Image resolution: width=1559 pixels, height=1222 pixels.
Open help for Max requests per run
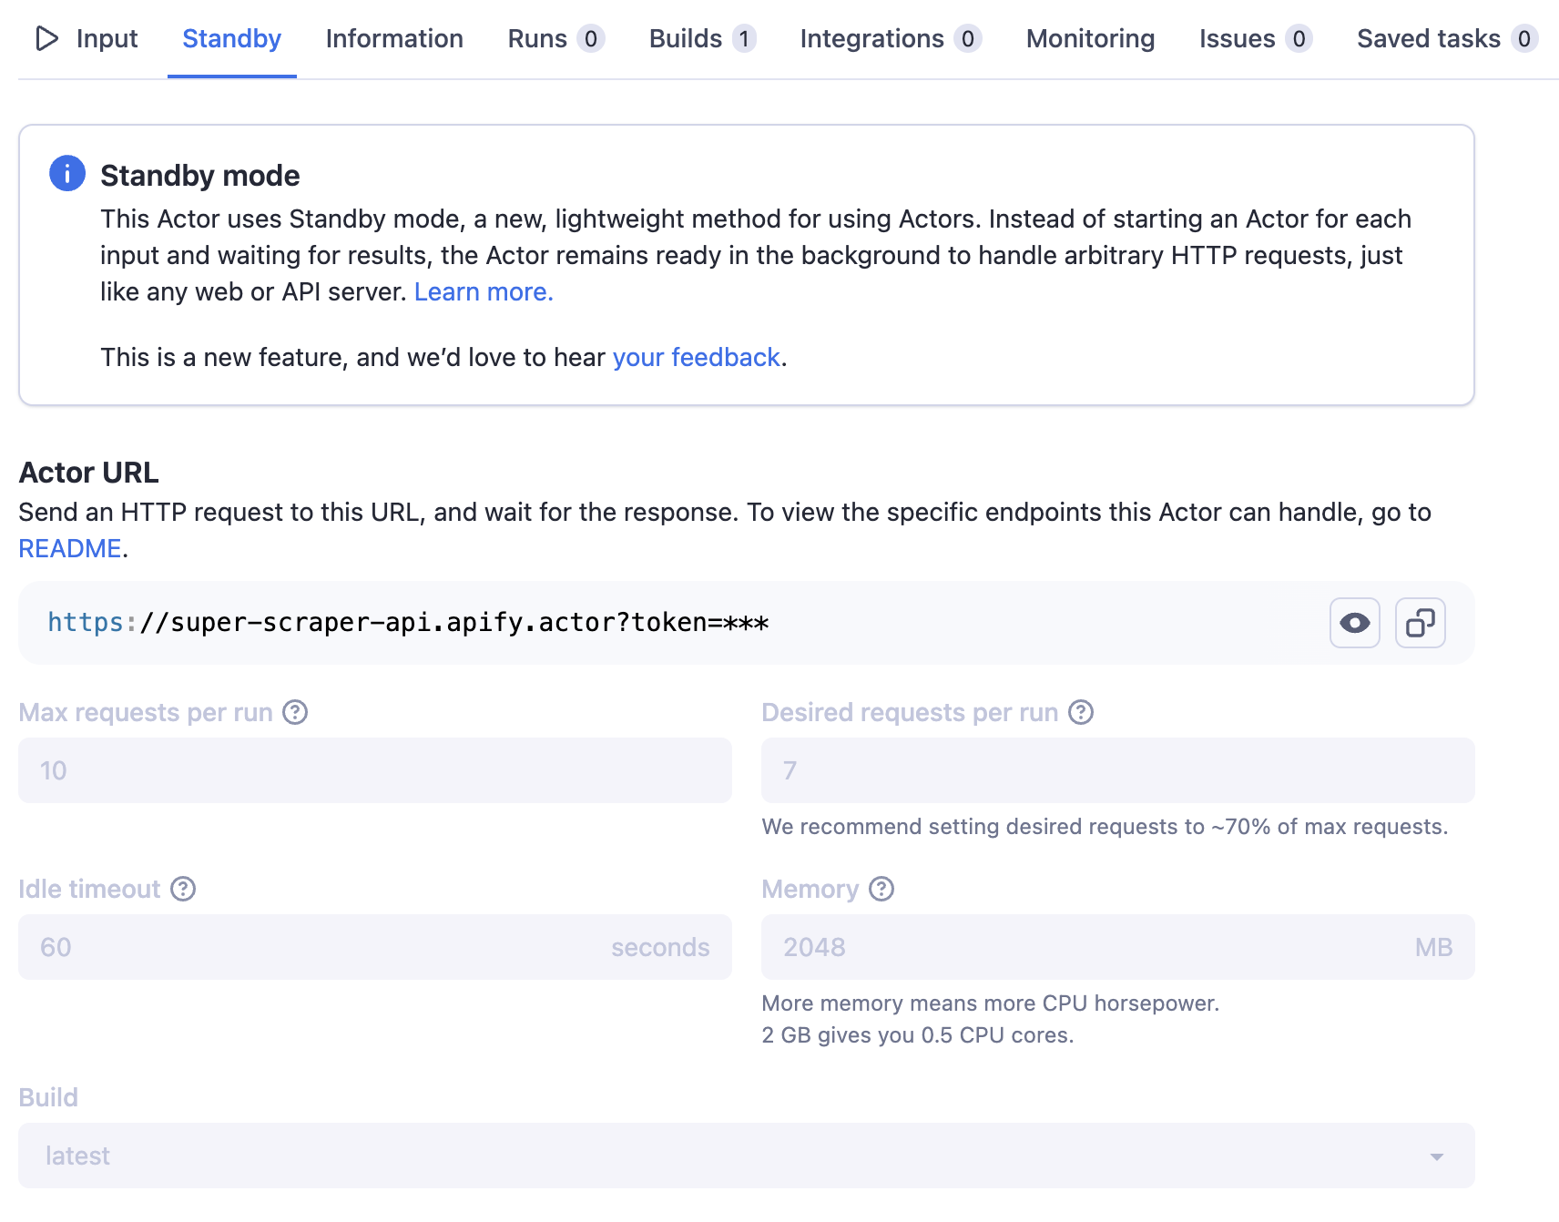[295, 712]
